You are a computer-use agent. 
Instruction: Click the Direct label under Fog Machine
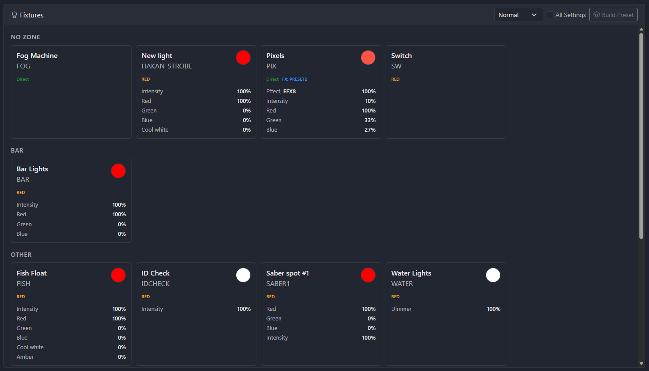23,79
